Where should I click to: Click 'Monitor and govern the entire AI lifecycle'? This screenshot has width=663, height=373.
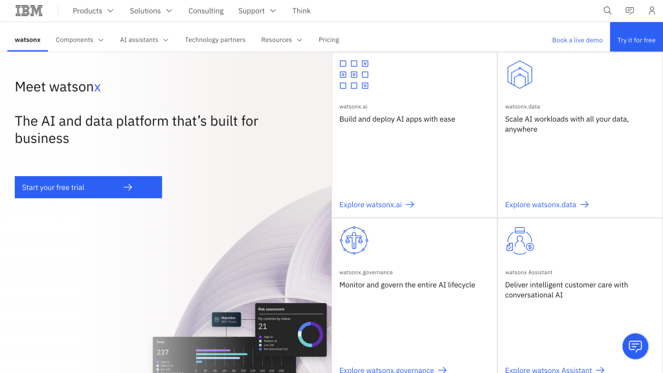pyautogui.click(x=407, y=285)
